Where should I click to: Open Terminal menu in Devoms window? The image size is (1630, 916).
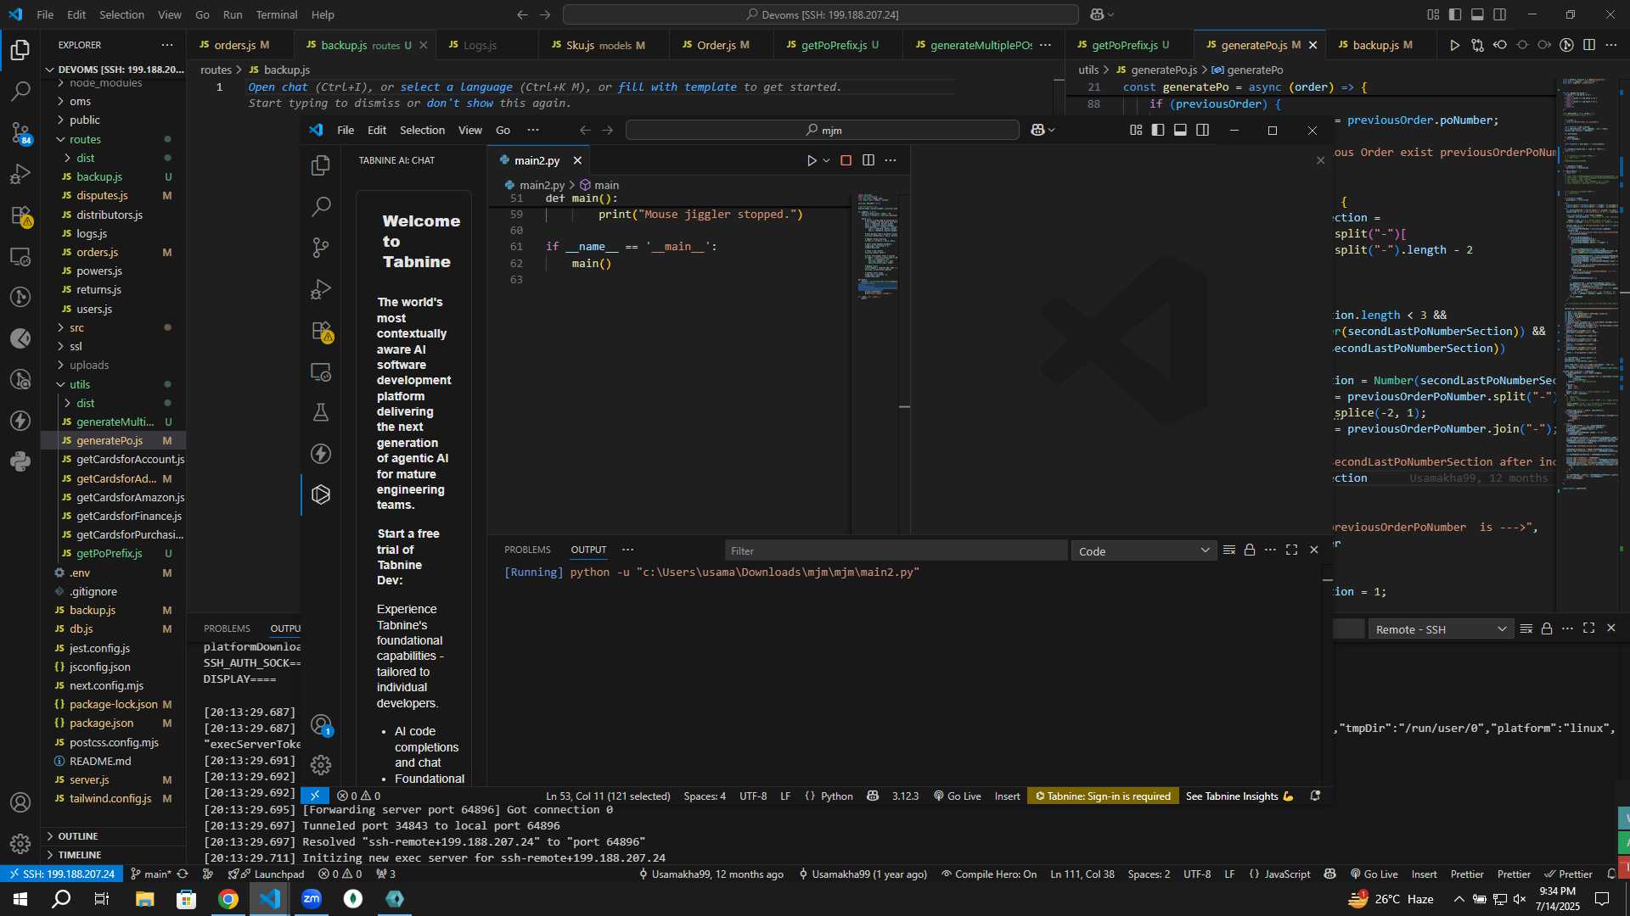coord(277,14)
